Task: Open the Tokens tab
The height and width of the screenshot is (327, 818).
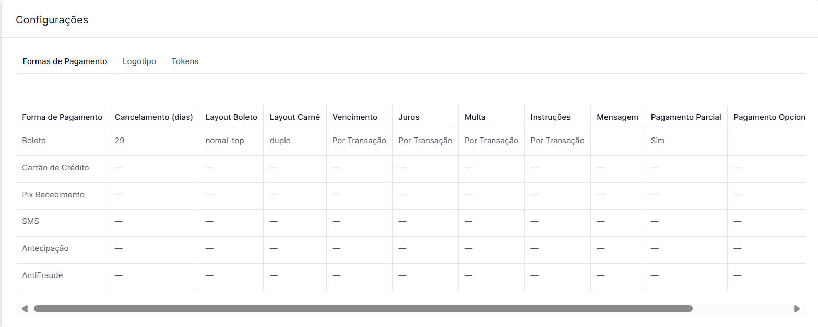Action: (x=185, y=61)
